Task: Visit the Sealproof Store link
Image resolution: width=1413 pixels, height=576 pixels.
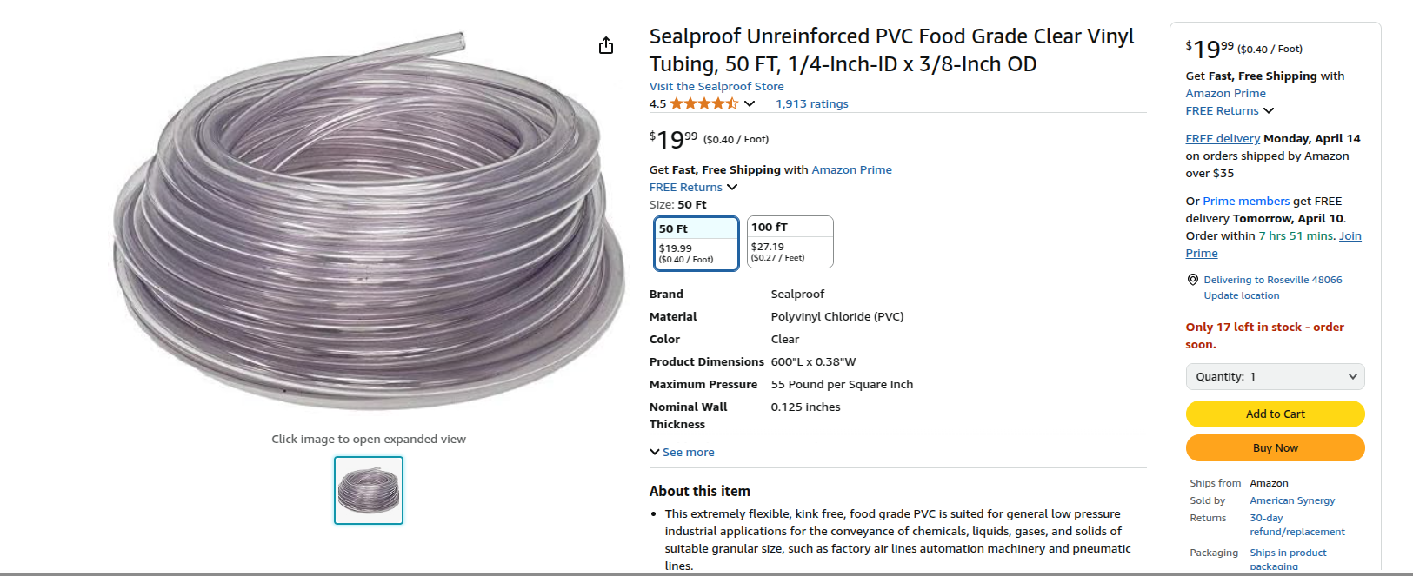Action: (716, 86)
